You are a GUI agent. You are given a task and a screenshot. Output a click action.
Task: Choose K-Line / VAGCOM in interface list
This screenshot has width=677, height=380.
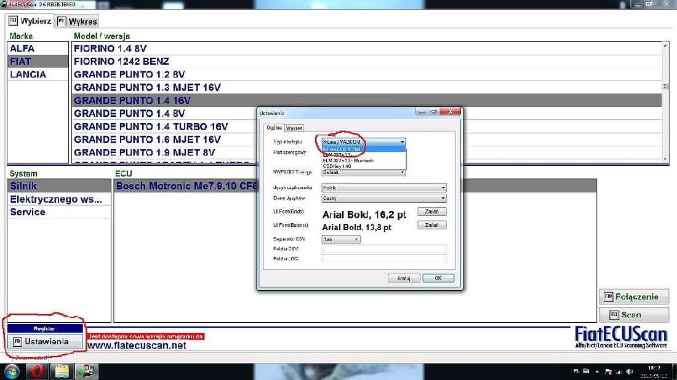pyautogui.click(x=364, y=149)
